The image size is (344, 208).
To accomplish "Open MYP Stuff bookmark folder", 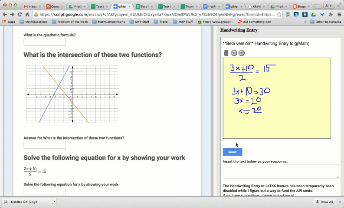I will pos(139,22).
